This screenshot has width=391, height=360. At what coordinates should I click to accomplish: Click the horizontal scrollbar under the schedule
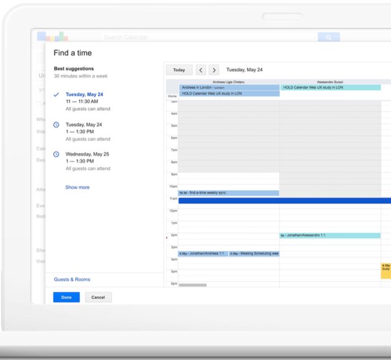coord(193,285)
